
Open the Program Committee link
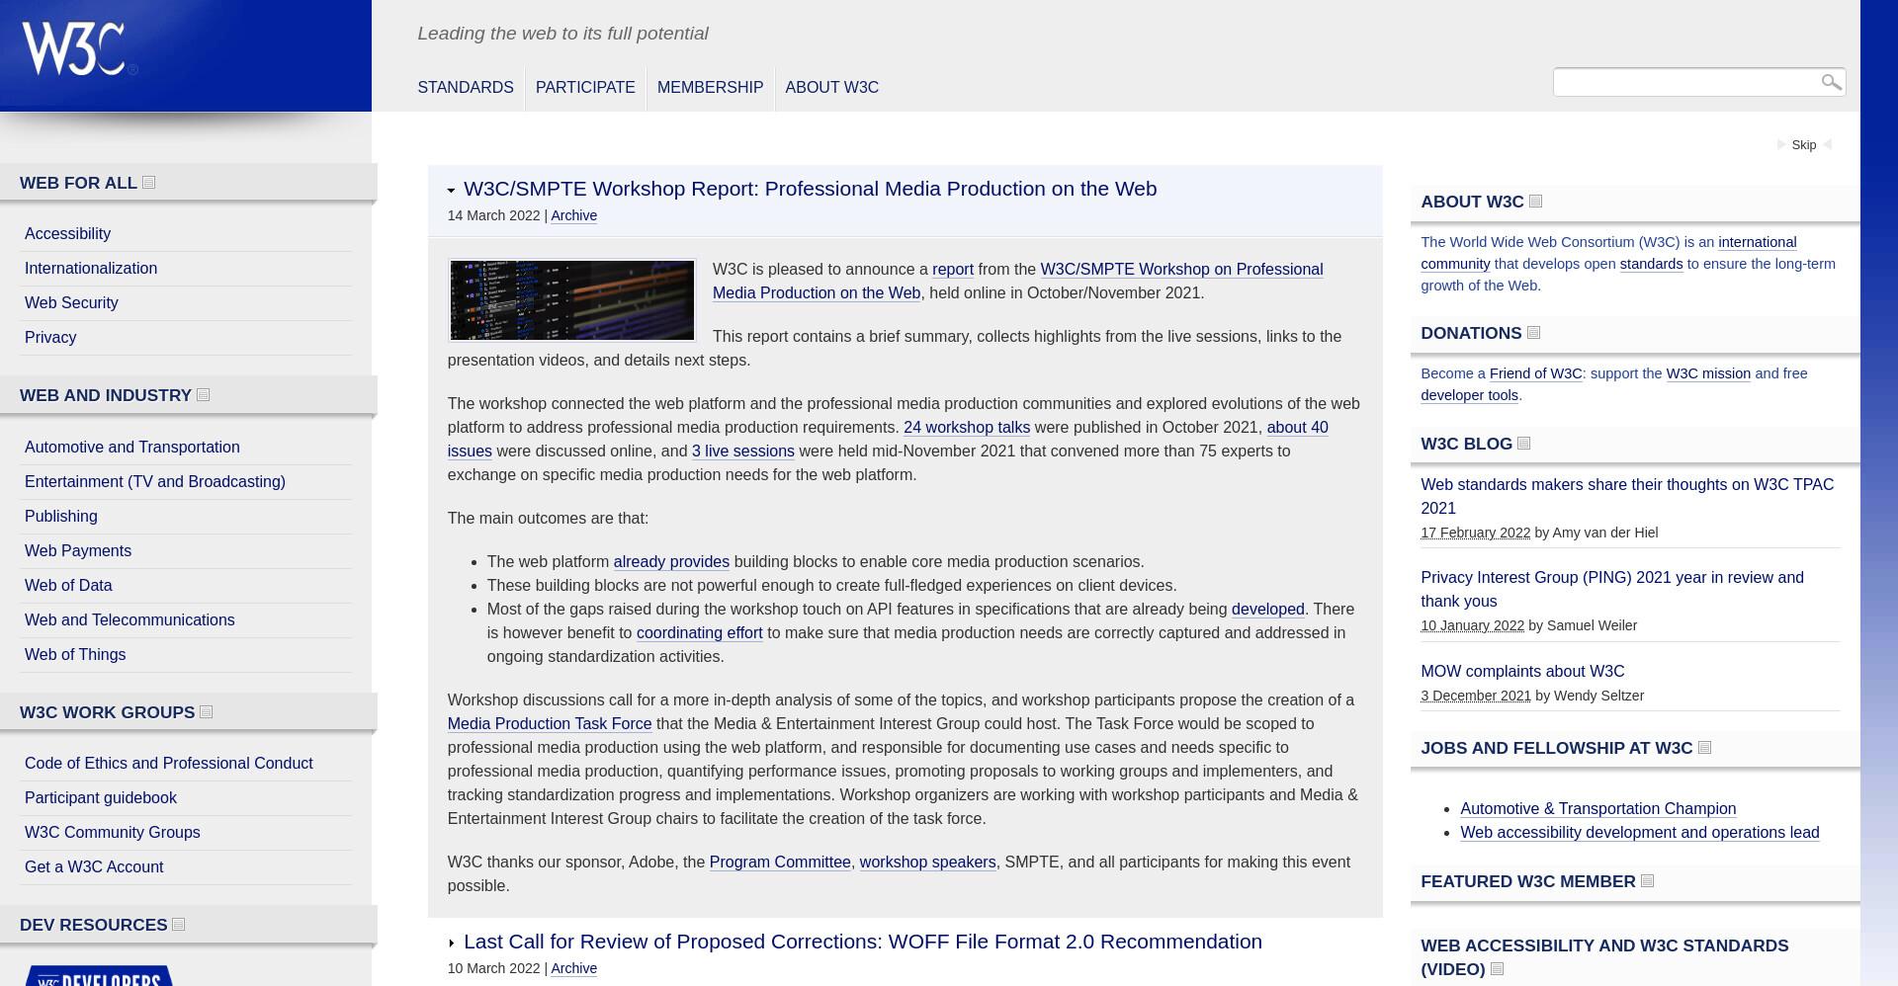(780, 863)
